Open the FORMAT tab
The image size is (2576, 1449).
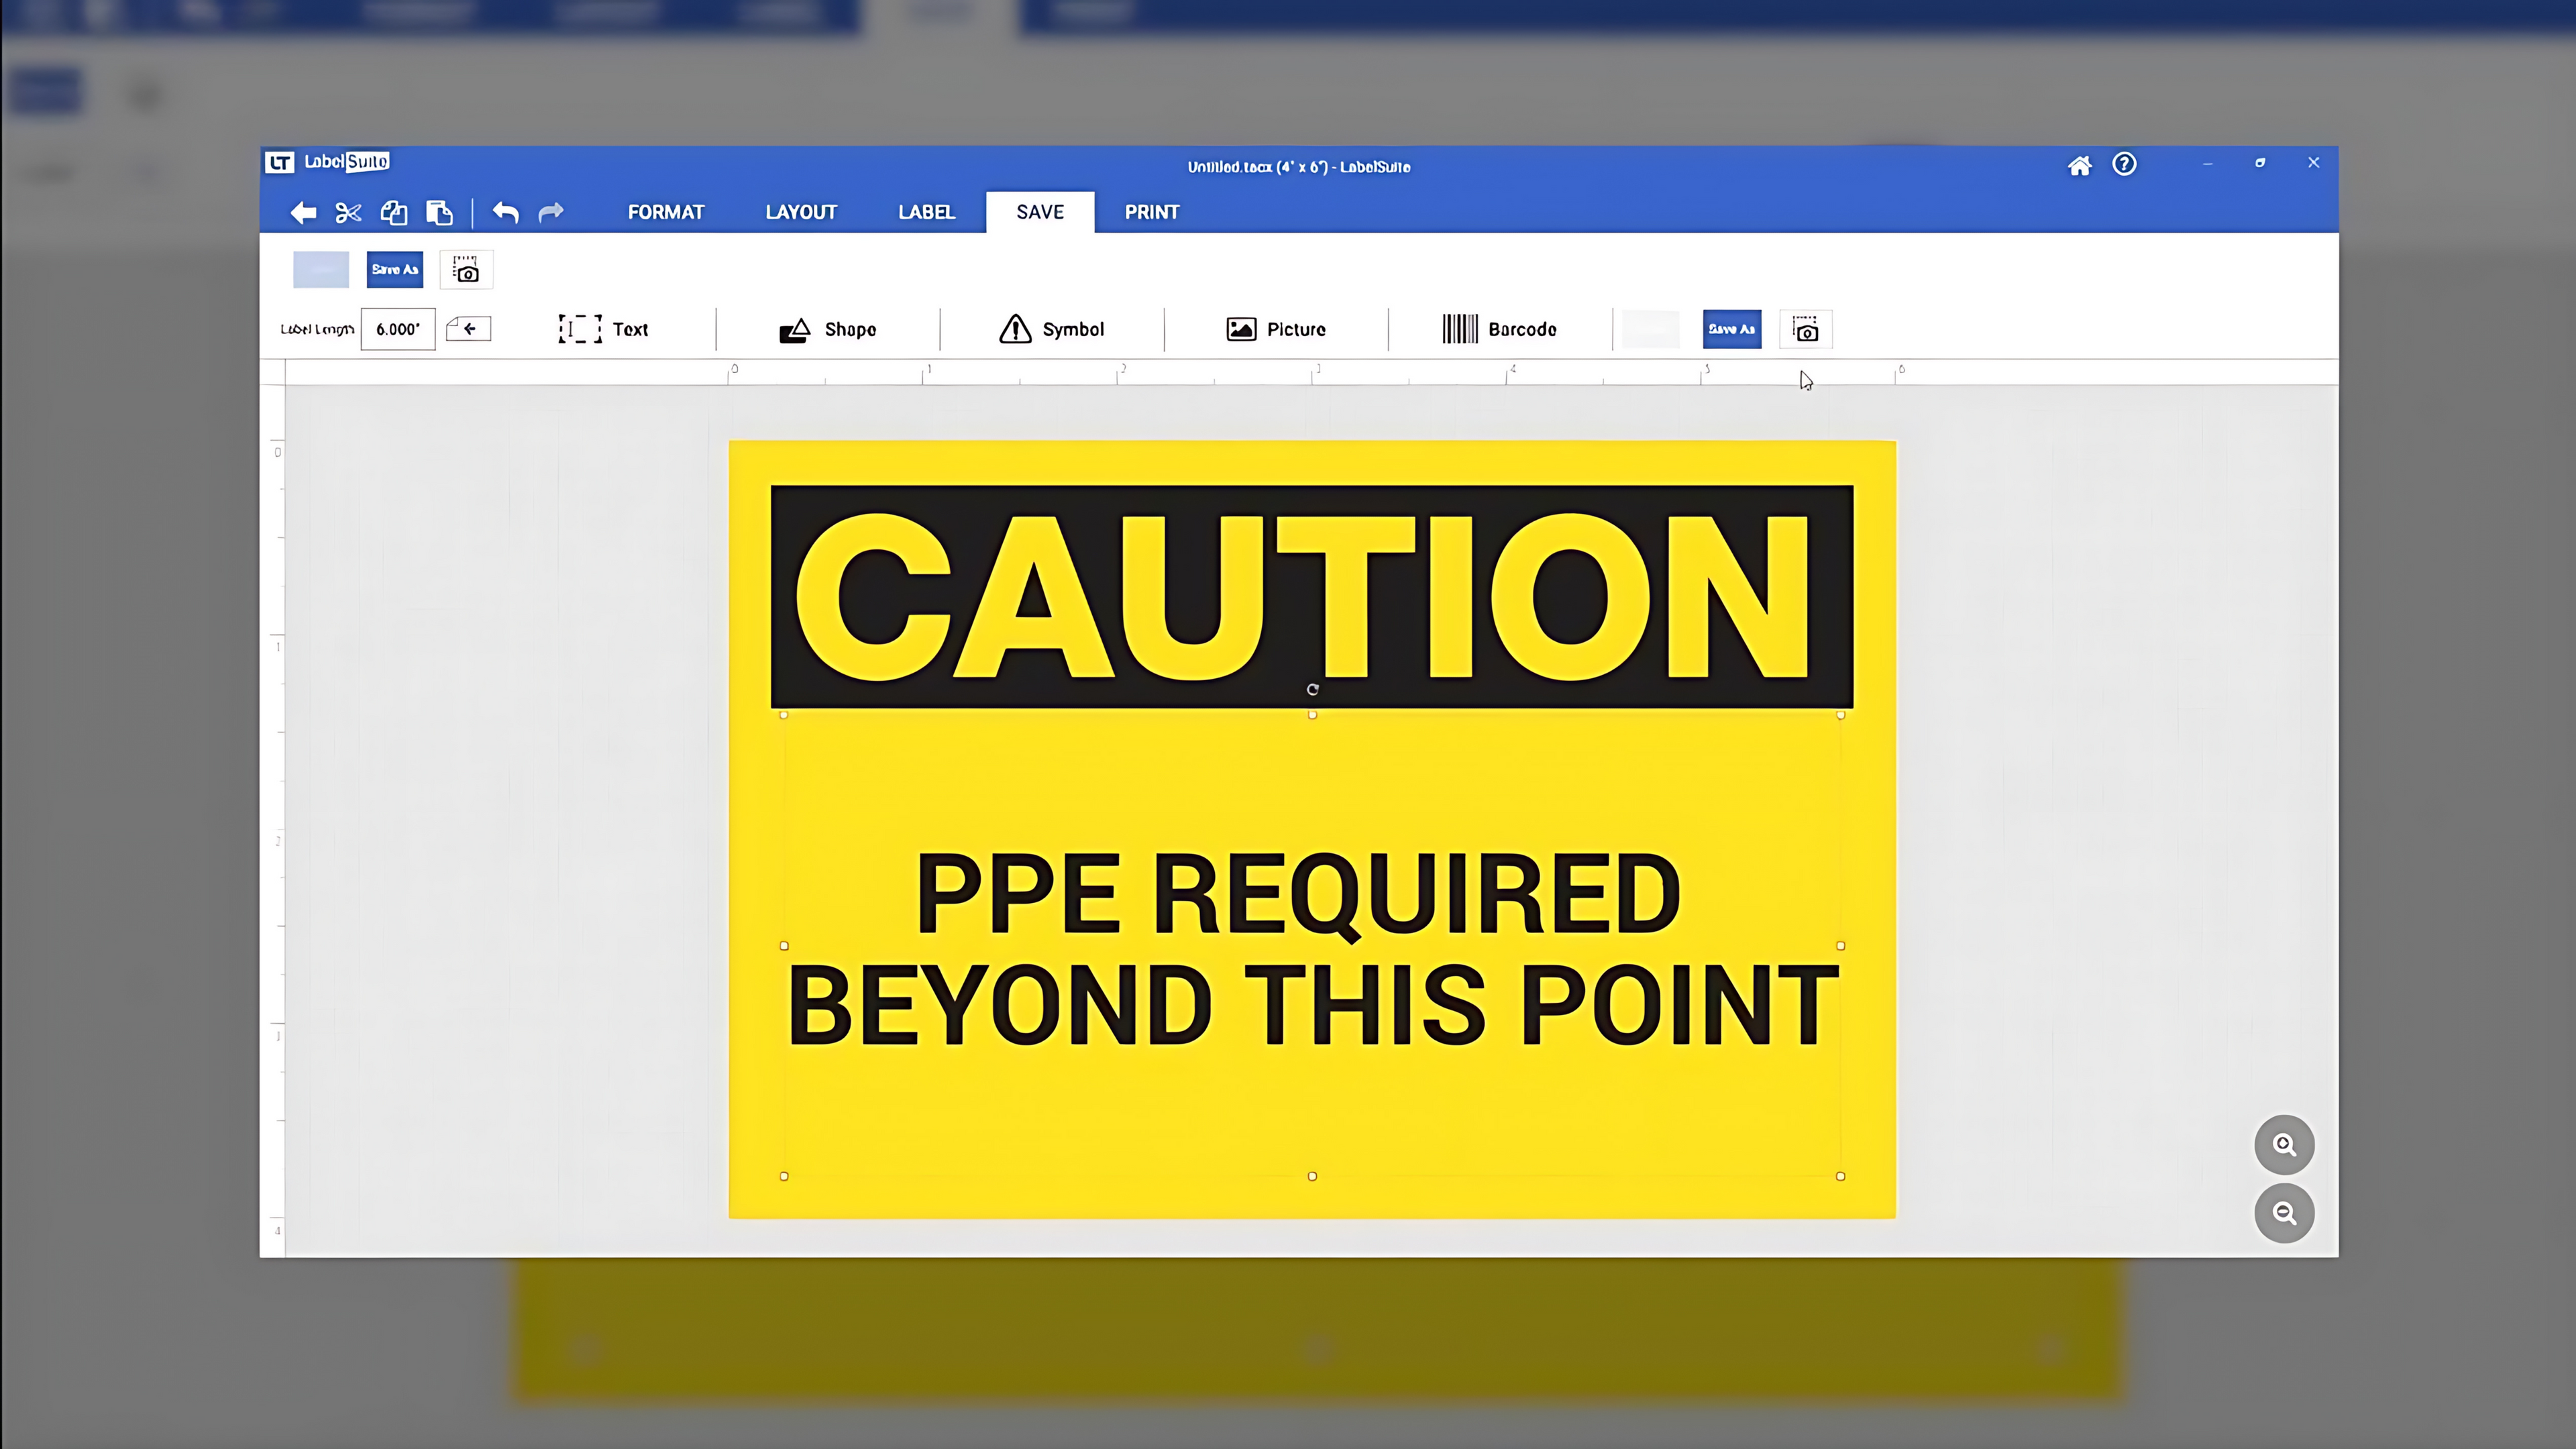point(666,212)
